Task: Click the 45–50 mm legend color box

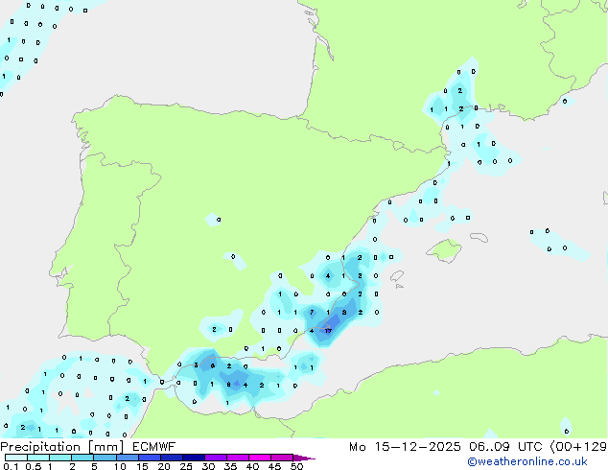Action: [282, 458]
